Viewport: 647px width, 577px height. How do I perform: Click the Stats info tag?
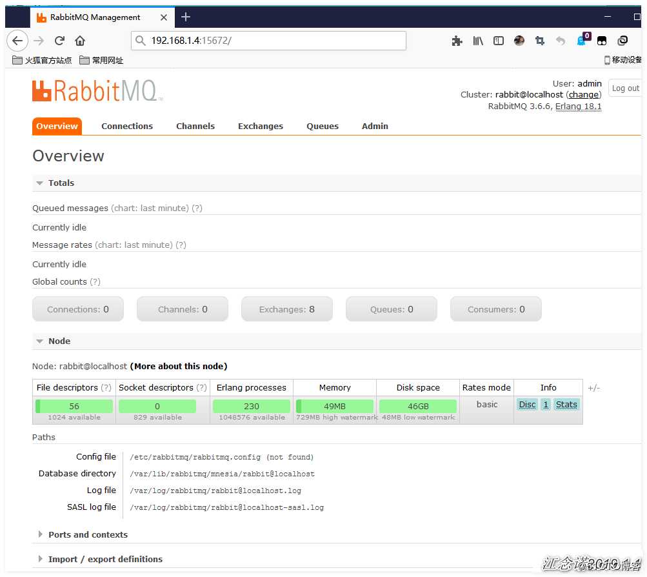click(566, 405)
